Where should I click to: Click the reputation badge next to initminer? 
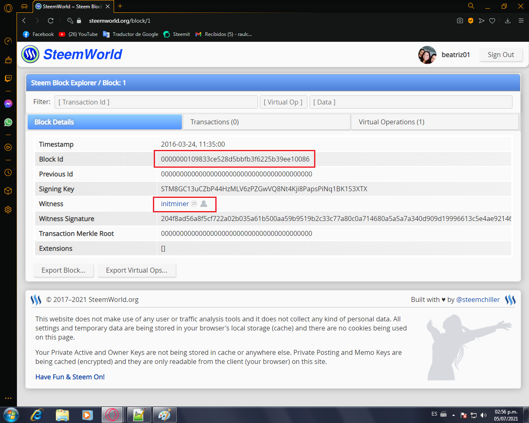194,204
